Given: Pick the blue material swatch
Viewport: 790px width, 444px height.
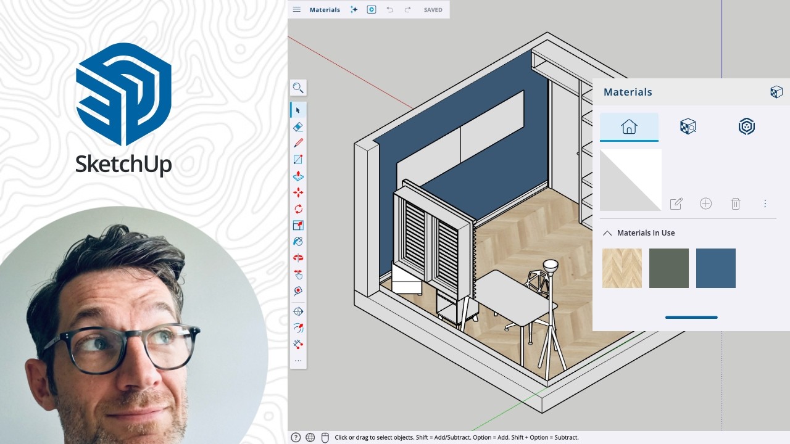Looking at the screenshot, I should tap(716, 268).
